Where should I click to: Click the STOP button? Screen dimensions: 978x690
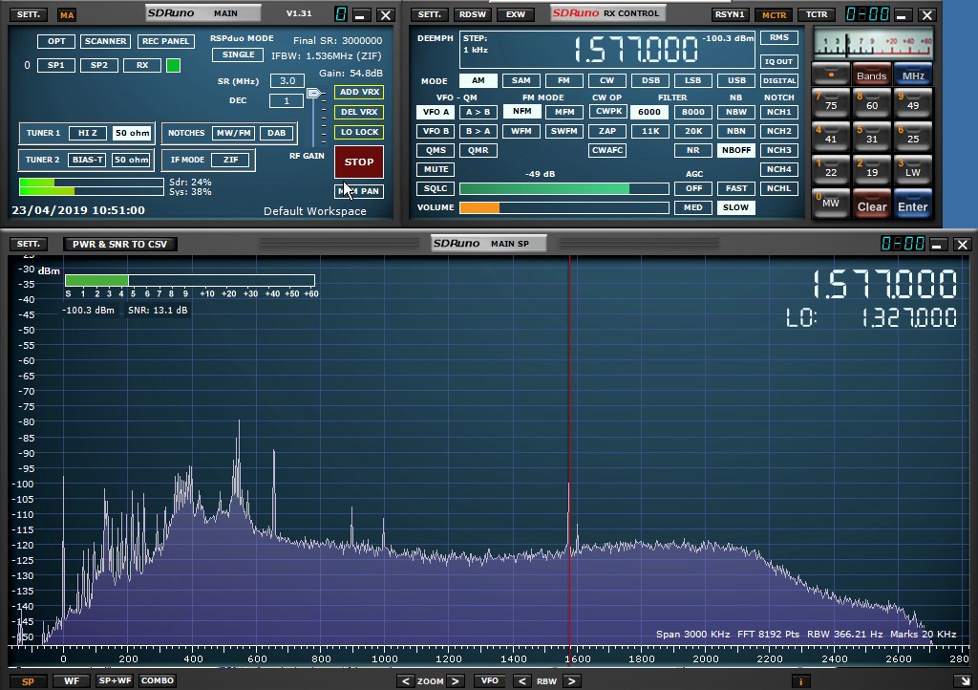click(359, 162)
